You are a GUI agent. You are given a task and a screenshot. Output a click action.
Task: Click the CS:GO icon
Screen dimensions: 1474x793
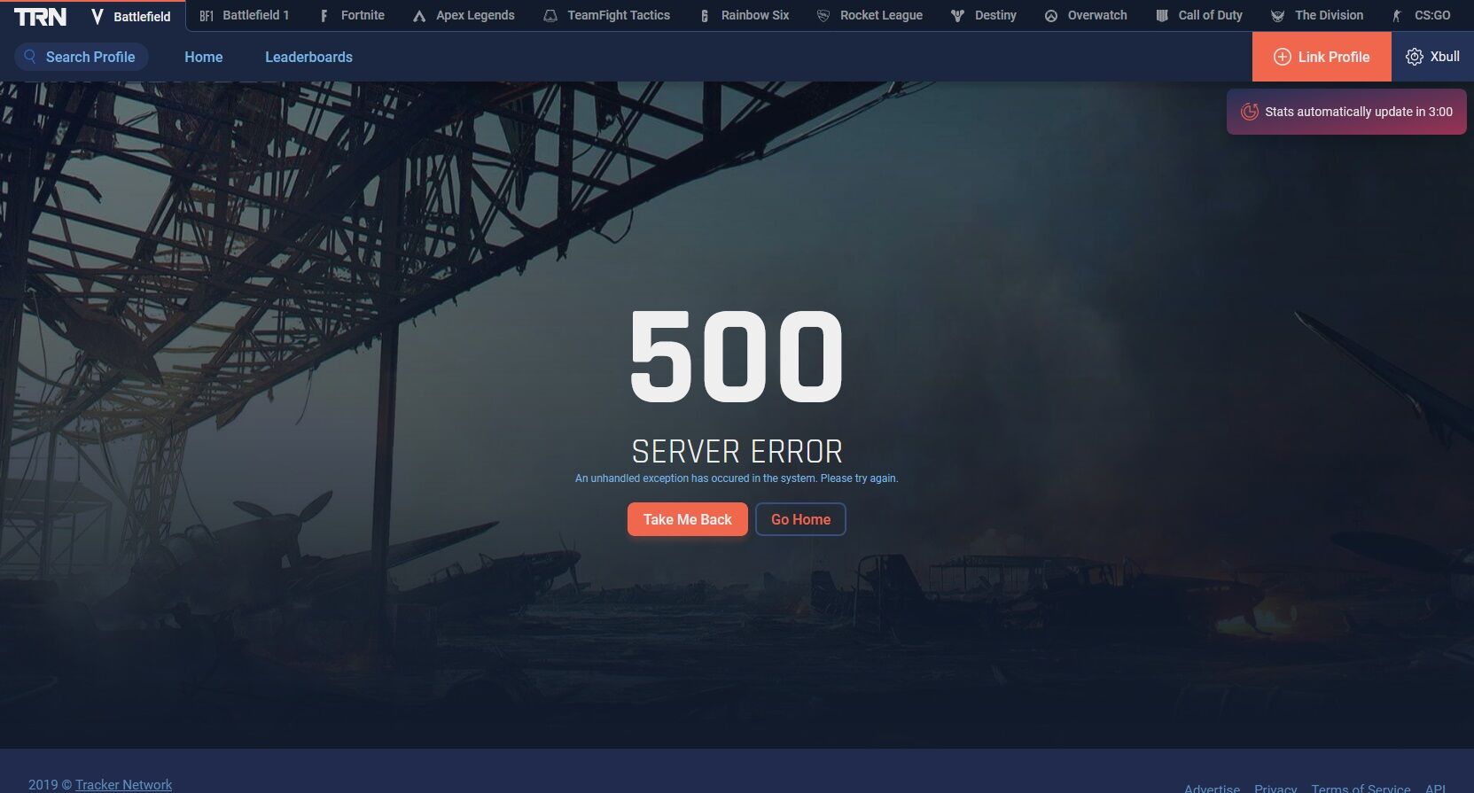[1397, 16]
